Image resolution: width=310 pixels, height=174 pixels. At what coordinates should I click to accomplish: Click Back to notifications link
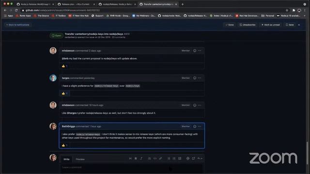click(17, 25)
